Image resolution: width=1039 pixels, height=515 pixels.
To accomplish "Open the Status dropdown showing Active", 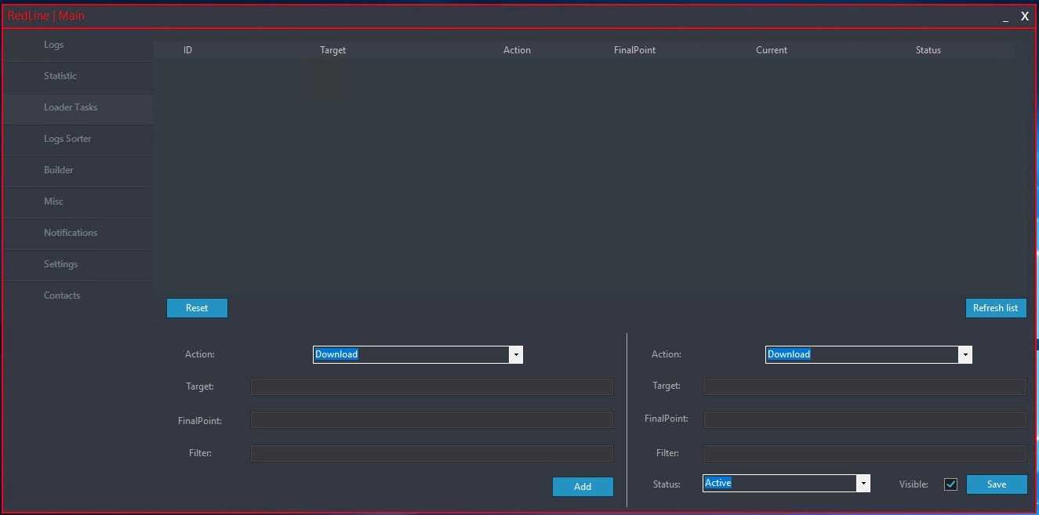I will (863, 484).
